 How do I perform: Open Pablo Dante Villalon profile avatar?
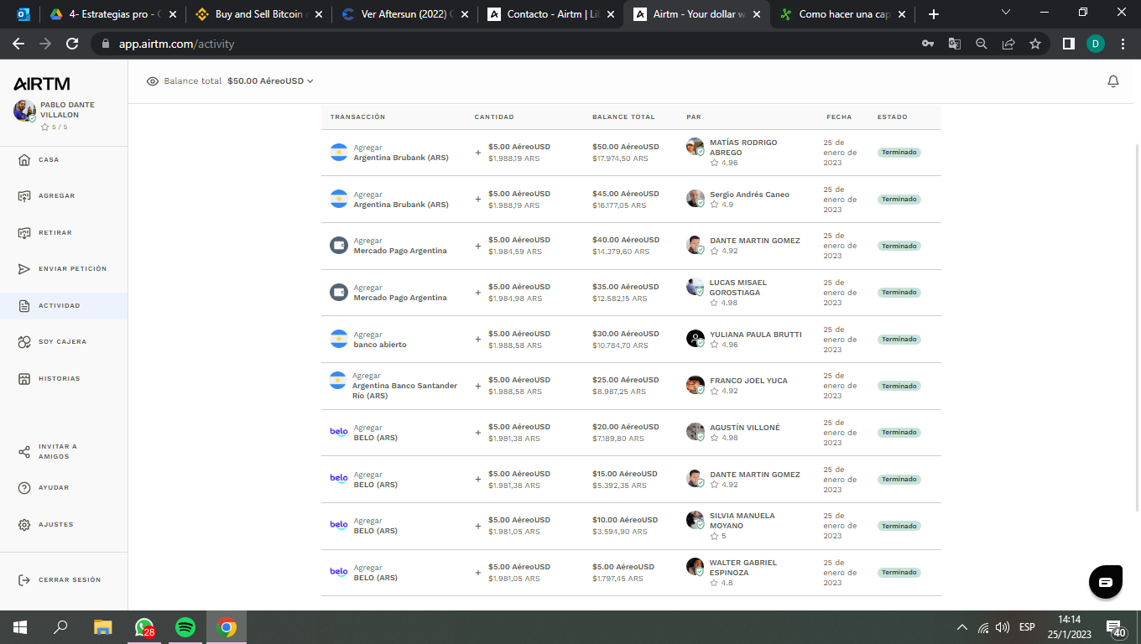[24, 111]
